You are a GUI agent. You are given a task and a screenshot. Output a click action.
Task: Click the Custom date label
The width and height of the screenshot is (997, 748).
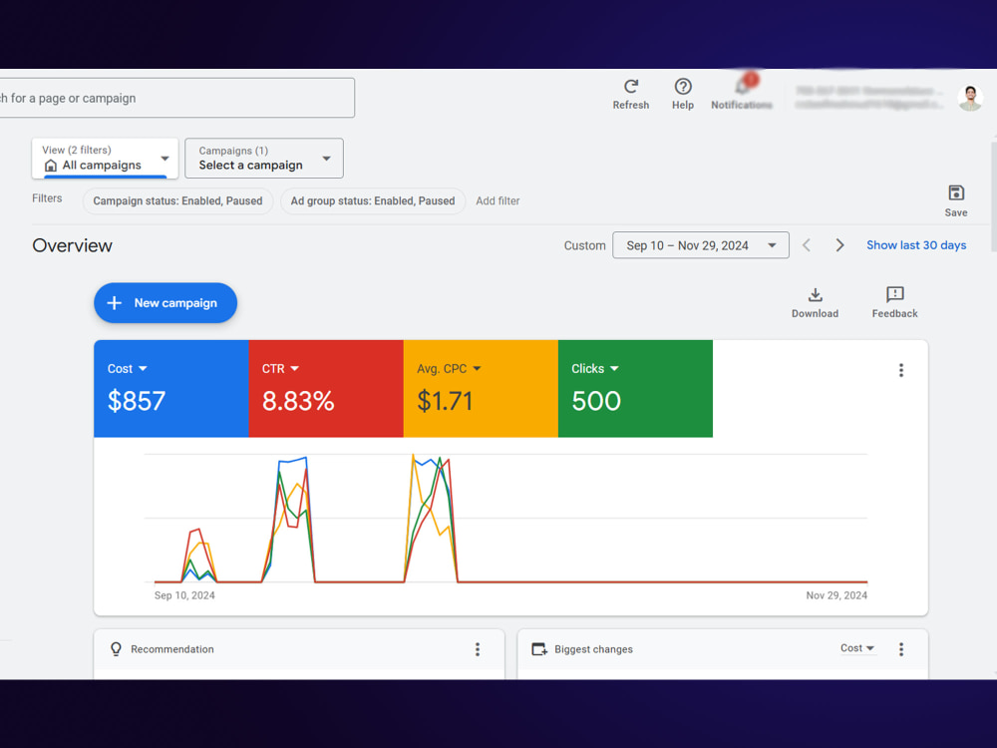[x=585, y=245]
